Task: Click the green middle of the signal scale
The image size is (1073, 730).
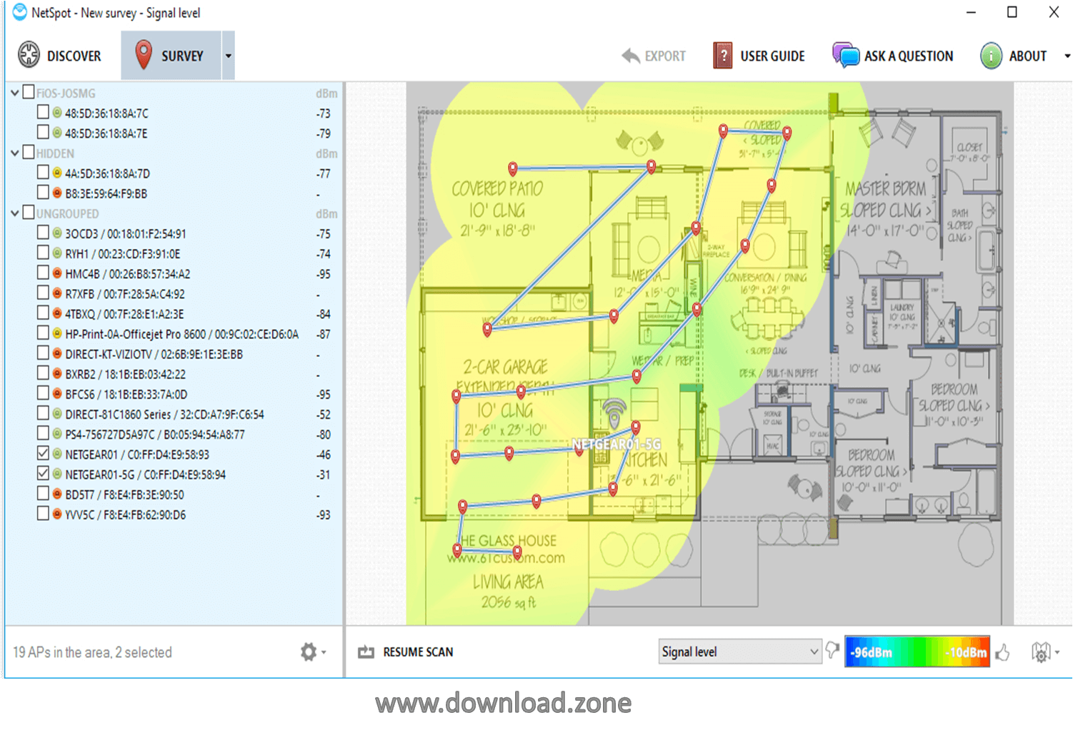Action: [x=918, y=652]
